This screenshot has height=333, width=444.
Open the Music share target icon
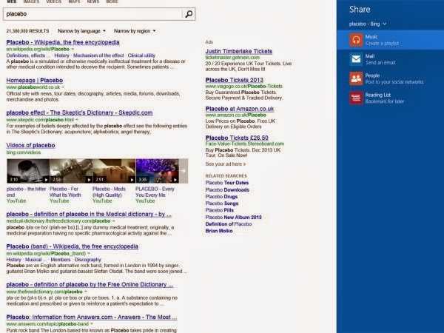tap(356, 40)
